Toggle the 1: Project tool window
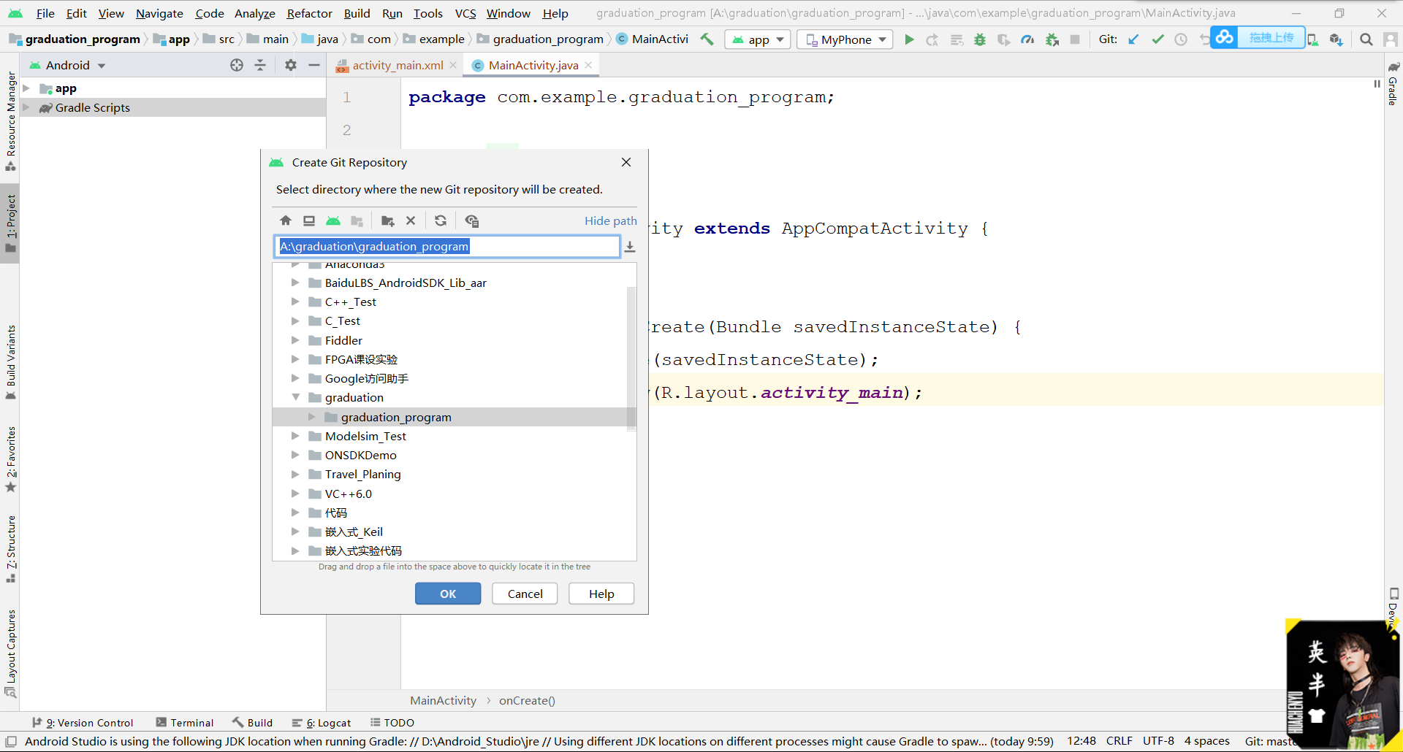Viewport: 1403px width, 752px height. coord(10,223)
